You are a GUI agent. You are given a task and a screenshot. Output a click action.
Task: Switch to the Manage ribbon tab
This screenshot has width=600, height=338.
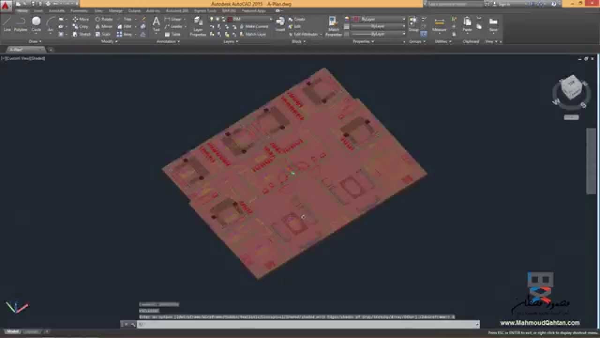(115, 11)
